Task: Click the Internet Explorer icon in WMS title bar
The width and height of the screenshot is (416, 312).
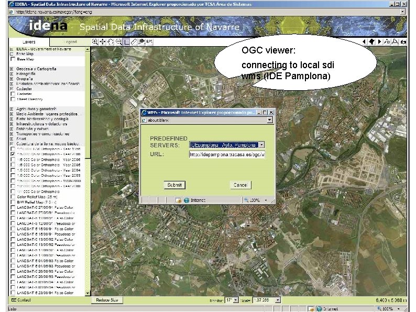Action: click(144, 112)
